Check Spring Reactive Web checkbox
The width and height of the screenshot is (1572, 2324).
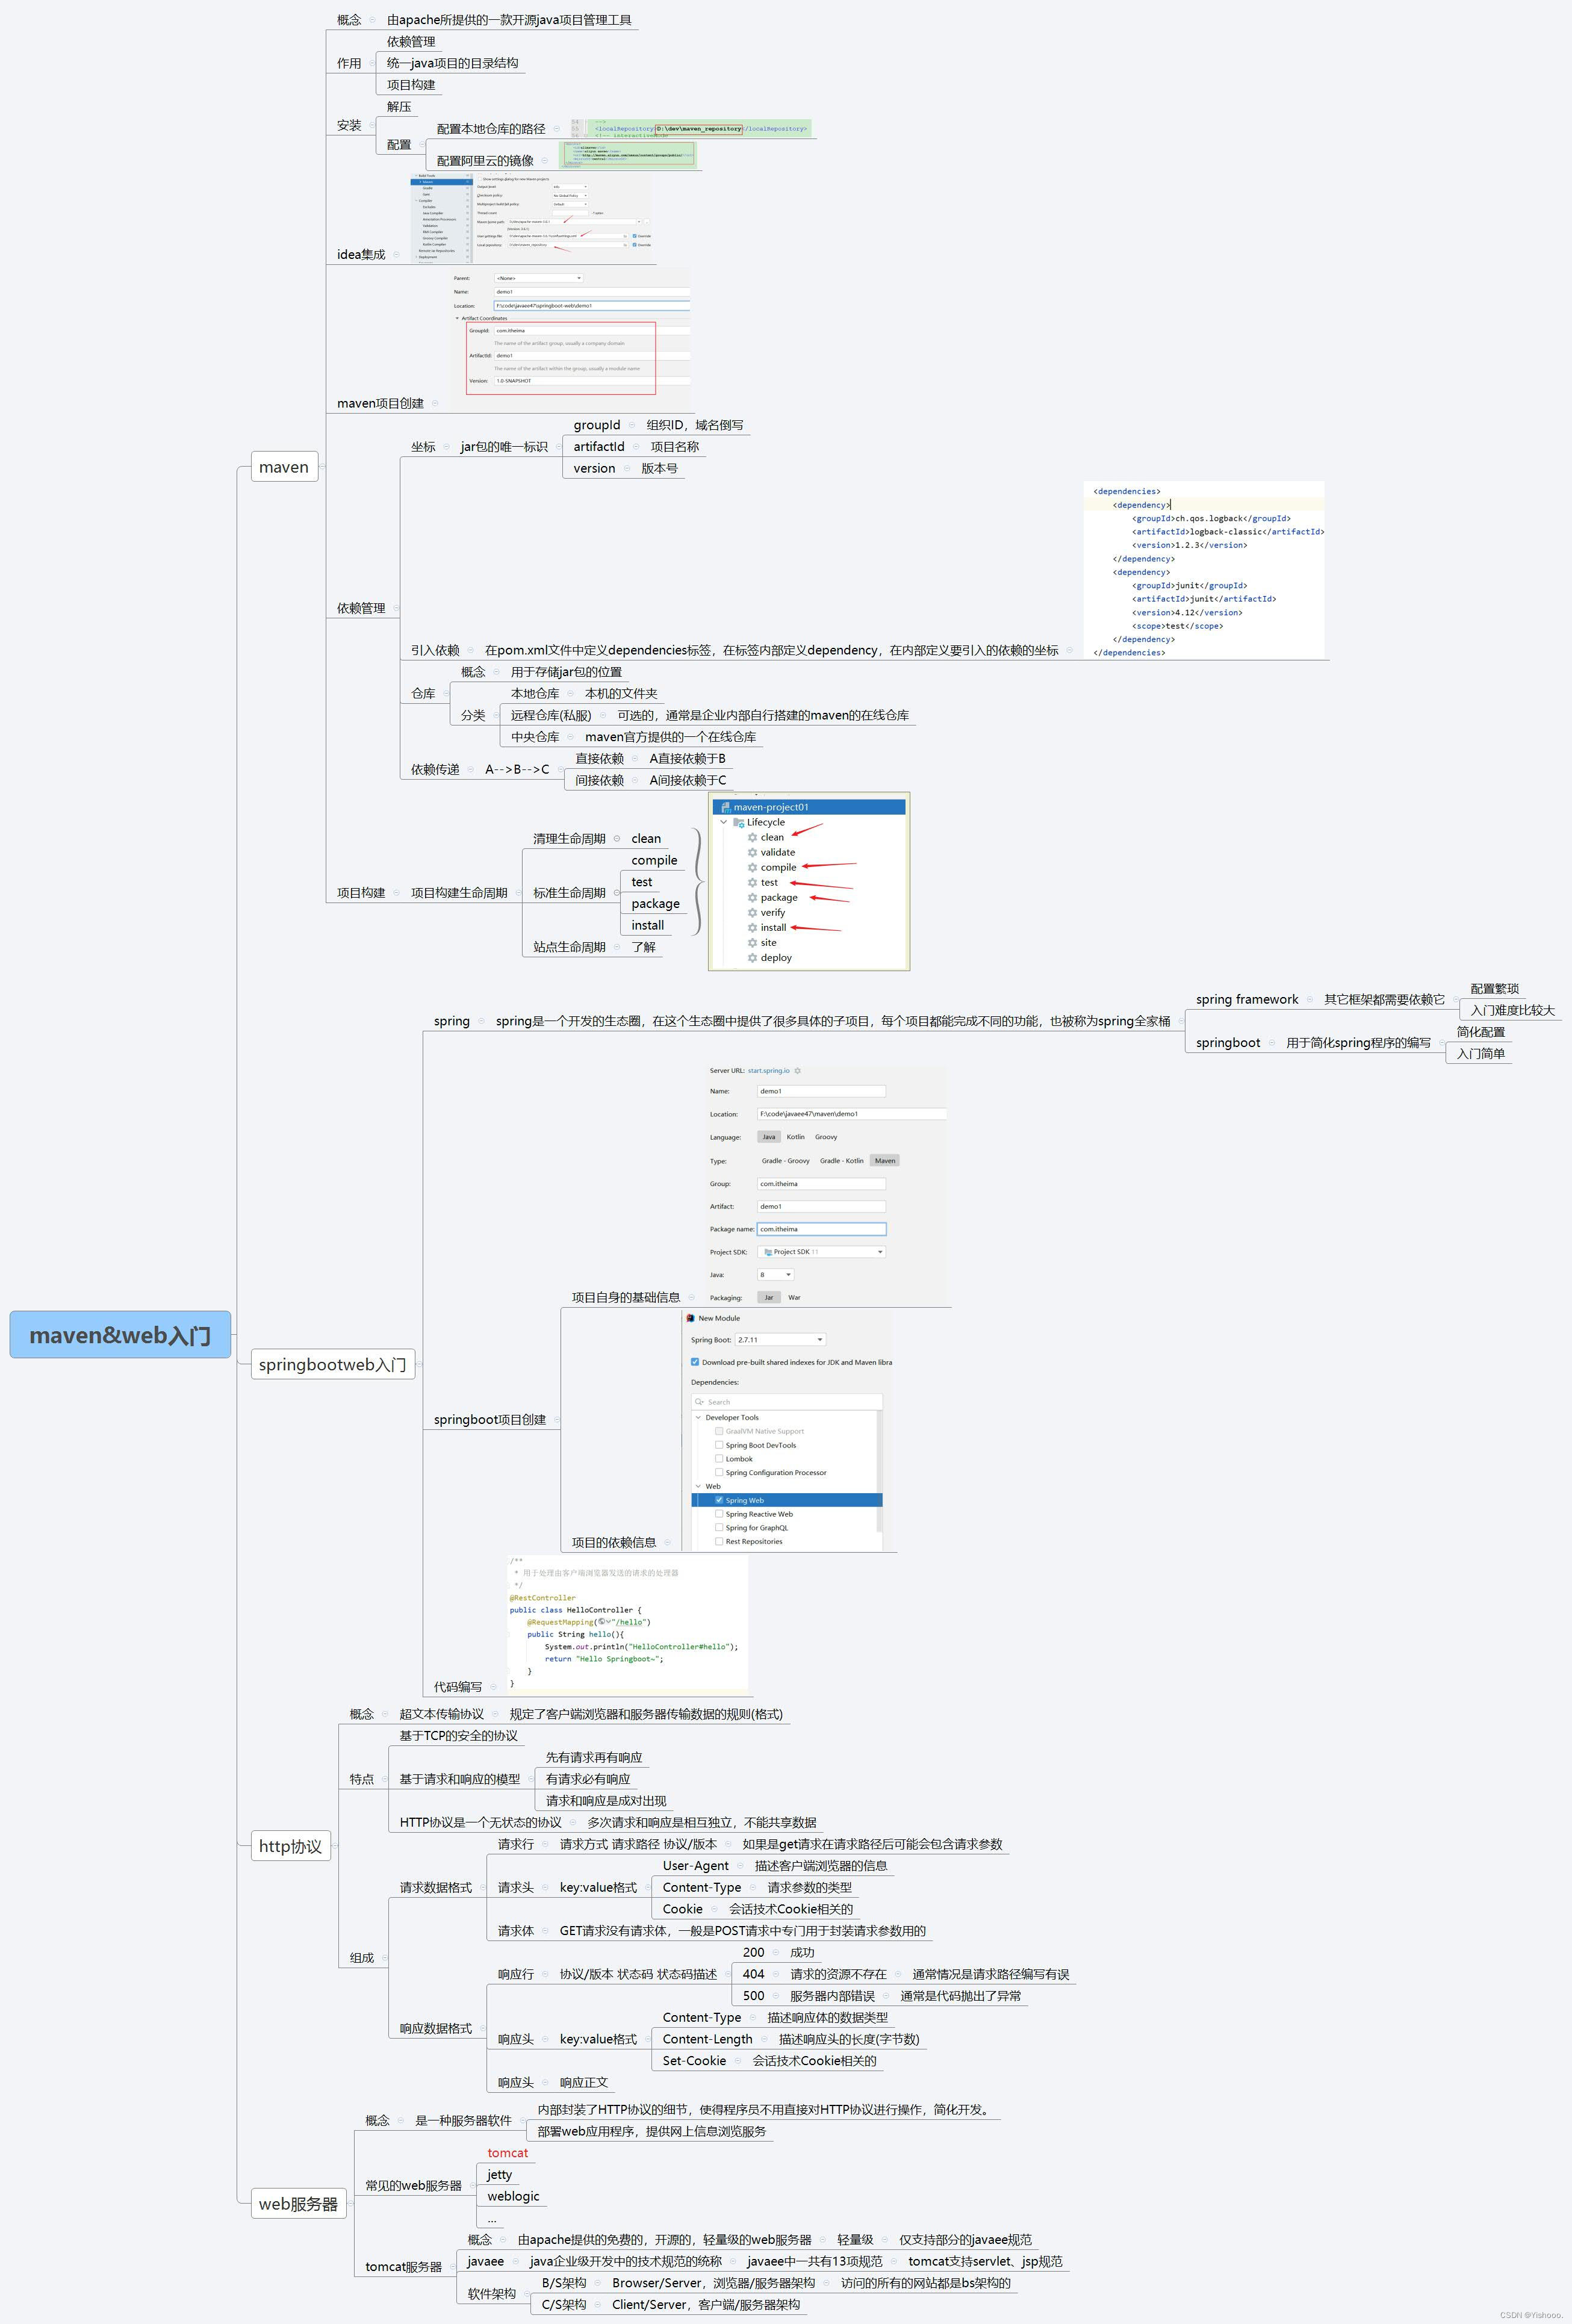(719, 1514)
